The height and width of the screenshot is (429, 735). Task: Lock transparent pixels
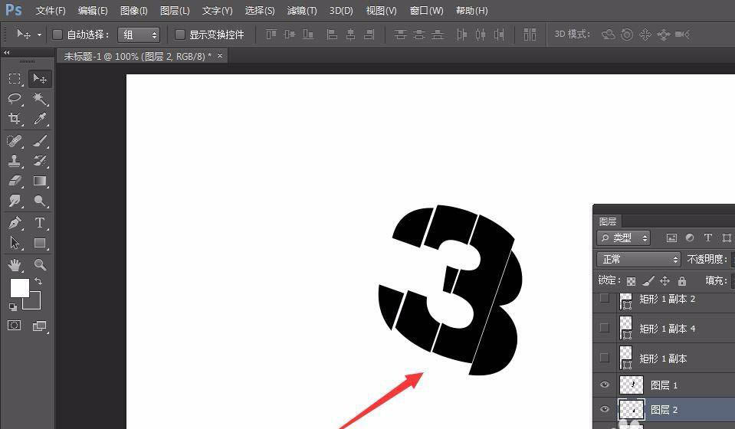[x=631, y=281]
